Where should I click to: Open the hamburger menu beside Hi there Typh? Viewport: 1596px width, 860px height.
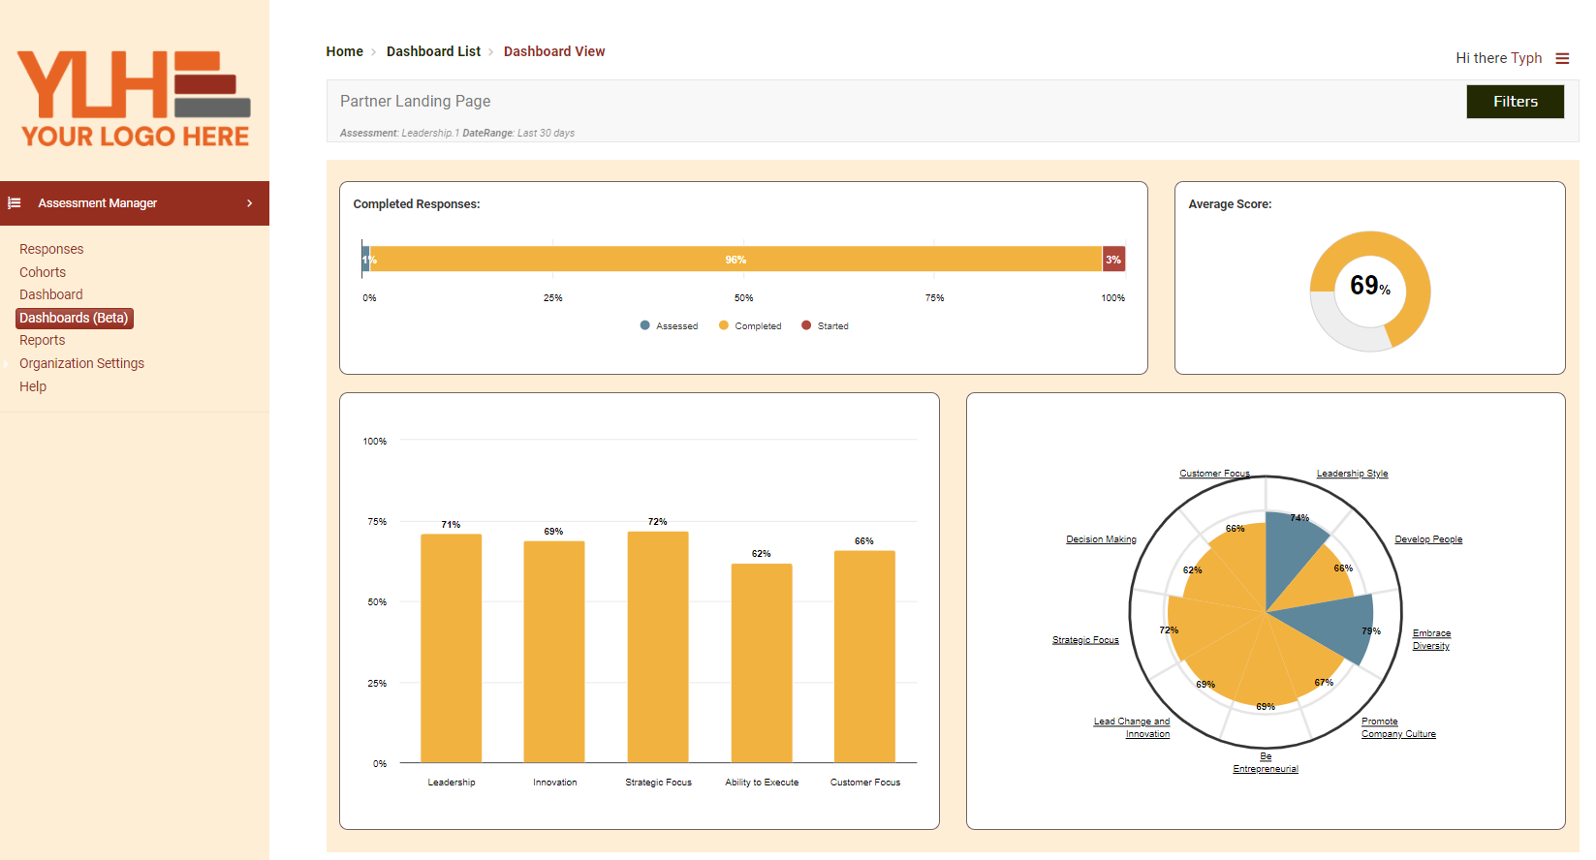point(1562,58)
